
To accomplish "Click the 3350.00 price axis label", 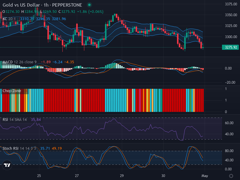I will (231, 15).
